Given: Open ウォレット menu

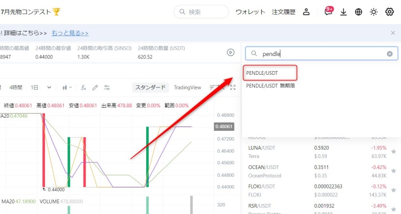Looking at the screenshot, I should (250, 12).
